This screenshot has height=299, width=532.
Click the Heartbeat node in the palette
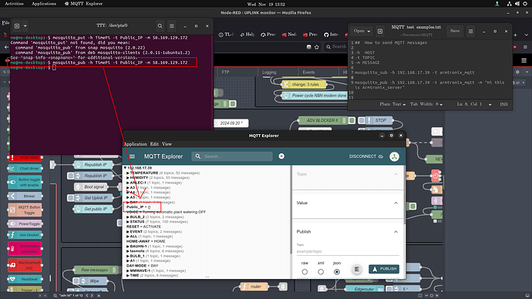(25, 279)
